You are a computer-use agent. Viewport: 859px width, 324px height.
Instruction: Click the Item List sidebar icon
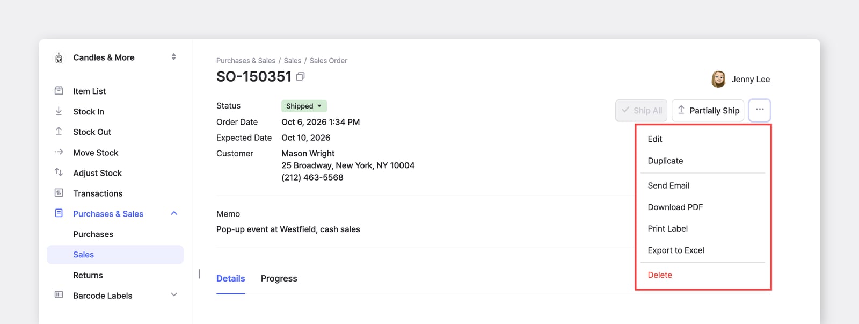pos(59,91)
